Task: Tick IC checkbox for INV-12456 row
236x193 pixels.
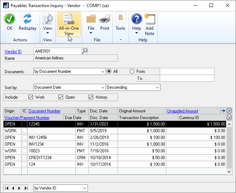Action: 24,137
